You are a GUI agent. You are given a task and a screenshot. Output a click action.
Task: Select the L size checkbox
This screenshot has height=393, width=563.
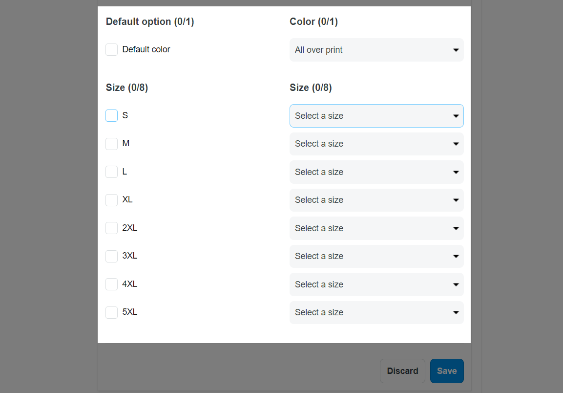pyautogui.click(x=112, y=172)
